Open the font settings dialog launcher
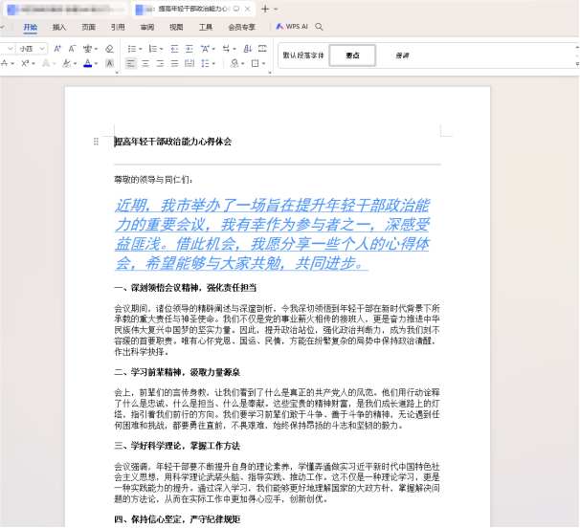This screenshot has width=580, height=528. click(x=117, y=72)
